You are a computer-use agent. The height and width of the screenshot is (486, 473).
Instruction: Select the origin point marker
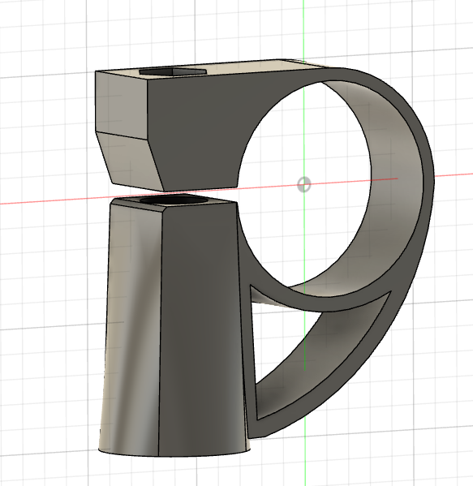click(304, 184)
